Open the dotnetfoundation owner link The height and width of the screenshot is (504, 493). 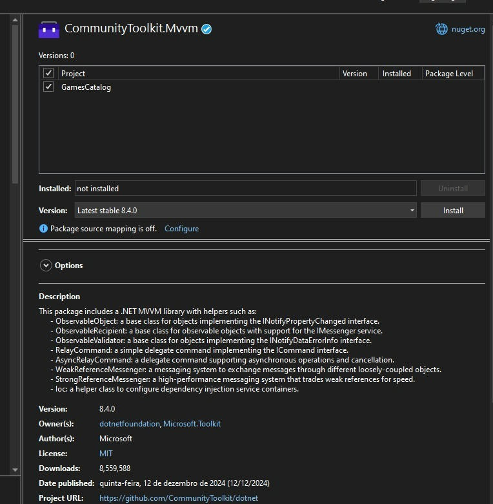[x=129, y=424]
